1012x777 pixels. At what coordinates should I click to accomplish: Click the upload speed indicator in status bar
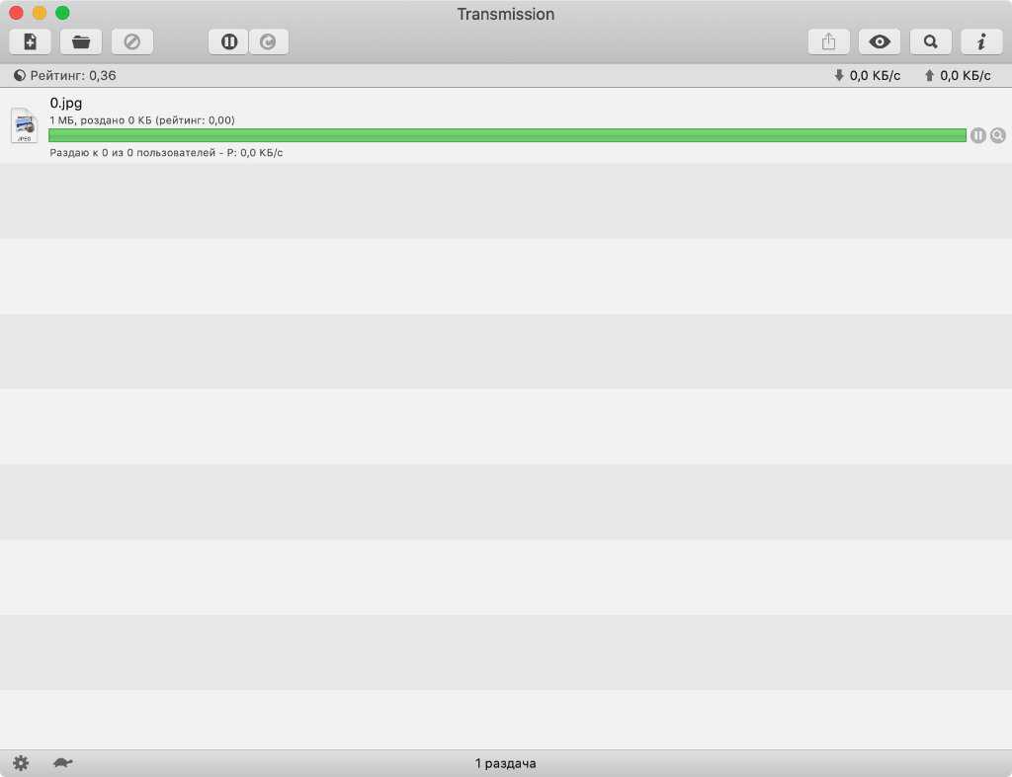click(x=957, y=76)
